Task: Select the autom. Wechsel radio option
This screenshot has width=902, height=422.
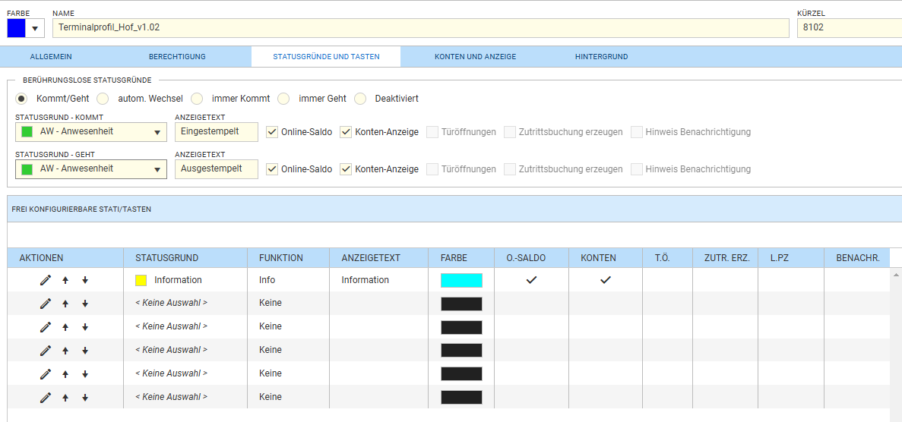Action: pyautogui.click(x=103, y=99)
